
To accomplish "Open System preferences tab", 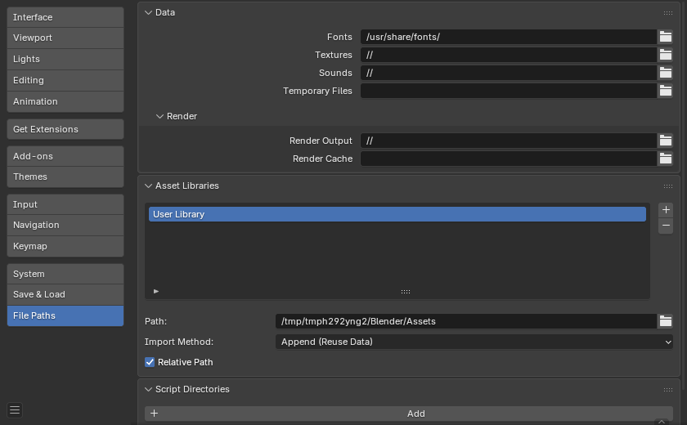I will 65,274.
